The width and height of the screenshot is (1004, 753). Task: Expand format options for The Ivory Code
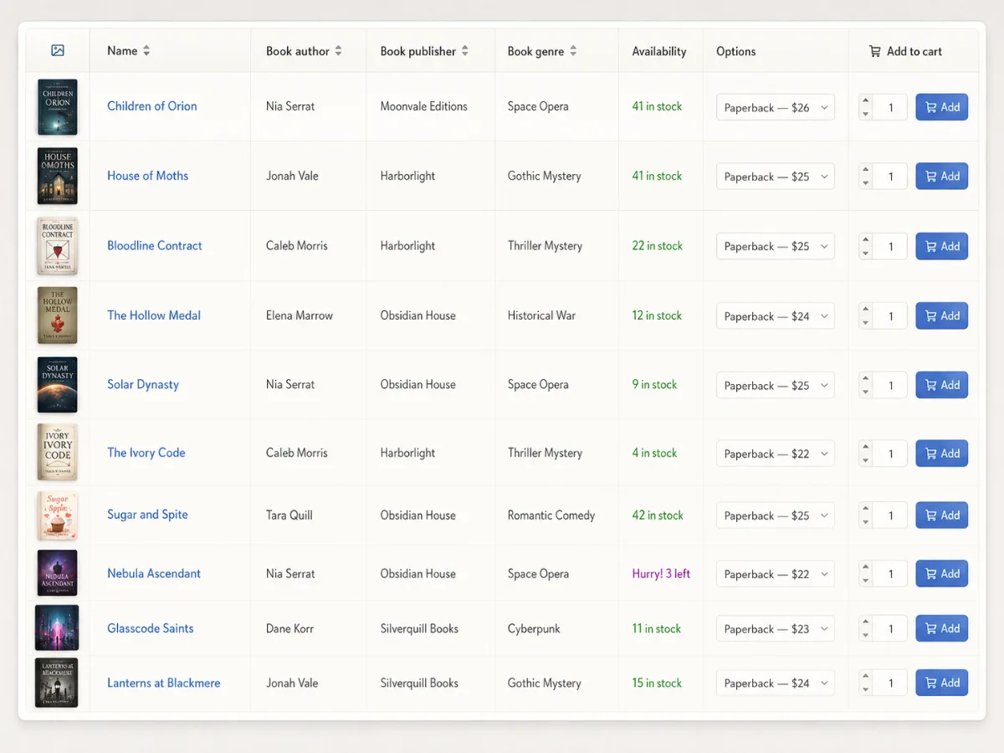[x=776, y=453]
